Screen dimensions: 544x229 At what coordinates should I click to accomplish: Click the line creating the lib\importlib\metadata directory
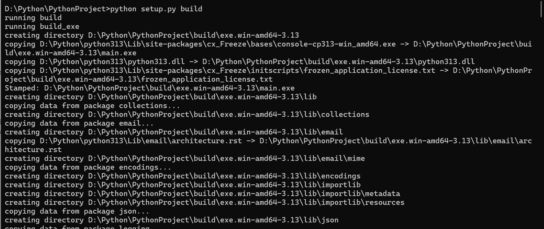click(x=202, y=194)
